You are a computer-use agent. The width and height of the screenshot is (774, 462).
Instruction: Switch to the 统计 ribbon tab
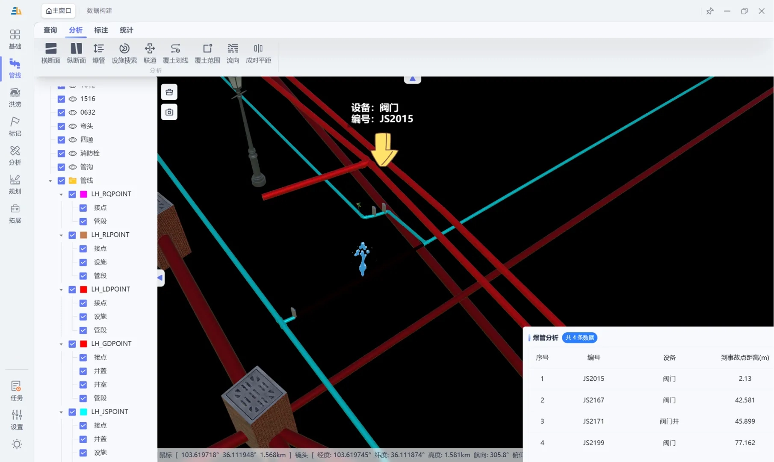(x=126, y=30)
